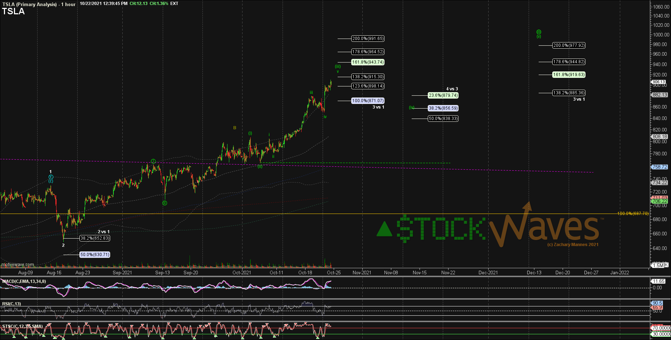Click the MACD value tag 11.65
This screenshot has height=340, width=671.
659,281
